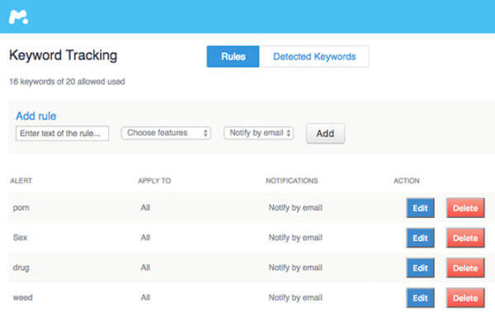Image resolution: width=495 pixels, height=317 pixels.
Task: Delete the Sex keyword rule
Action: click(465, 238)
